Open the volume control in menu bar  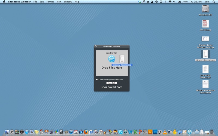point(174,2)
